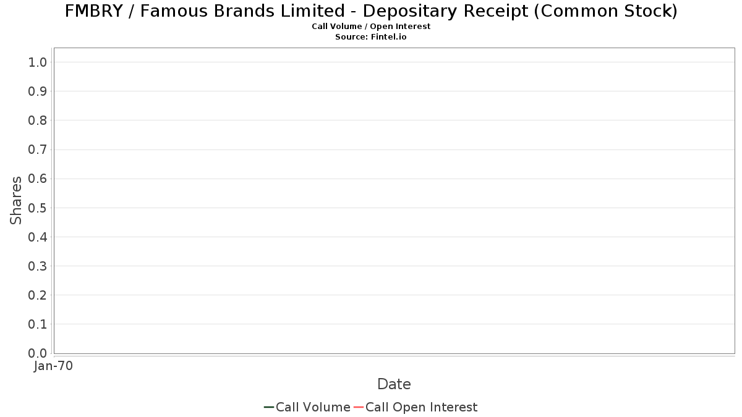Click the FMBRY Famous Brands chart title

tap(371, 11)
